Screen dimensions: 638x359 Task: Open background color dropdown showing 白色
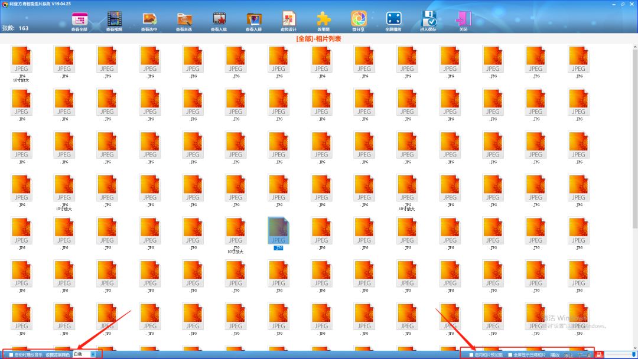coord(84,354)
